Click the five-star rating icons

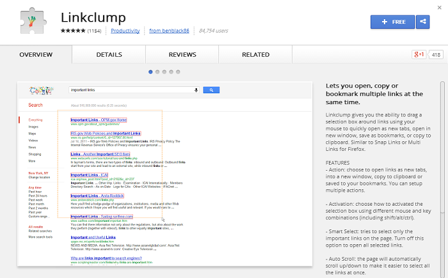(x=73, y=31)
